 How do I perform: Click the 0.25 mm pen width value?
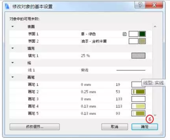click(88, 92)
